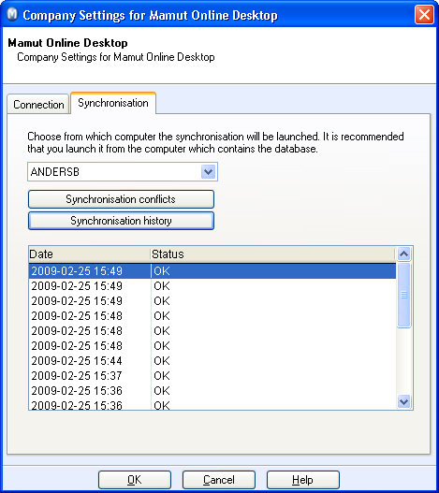Viewport: 439px width, 493px height.
Task: Click the Mamut logo icon in title bar
Action: click(12, 15)
